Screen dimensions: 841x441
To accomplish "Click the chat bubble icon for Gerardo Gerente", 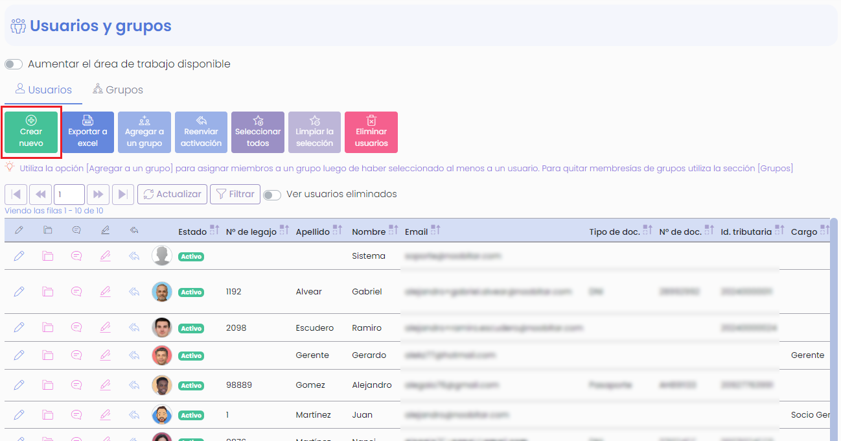I will click(x=76, y=355).
